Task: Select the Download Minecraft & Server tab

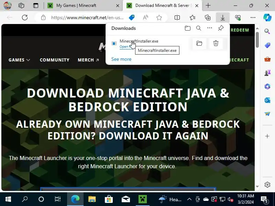Action: 162,5
